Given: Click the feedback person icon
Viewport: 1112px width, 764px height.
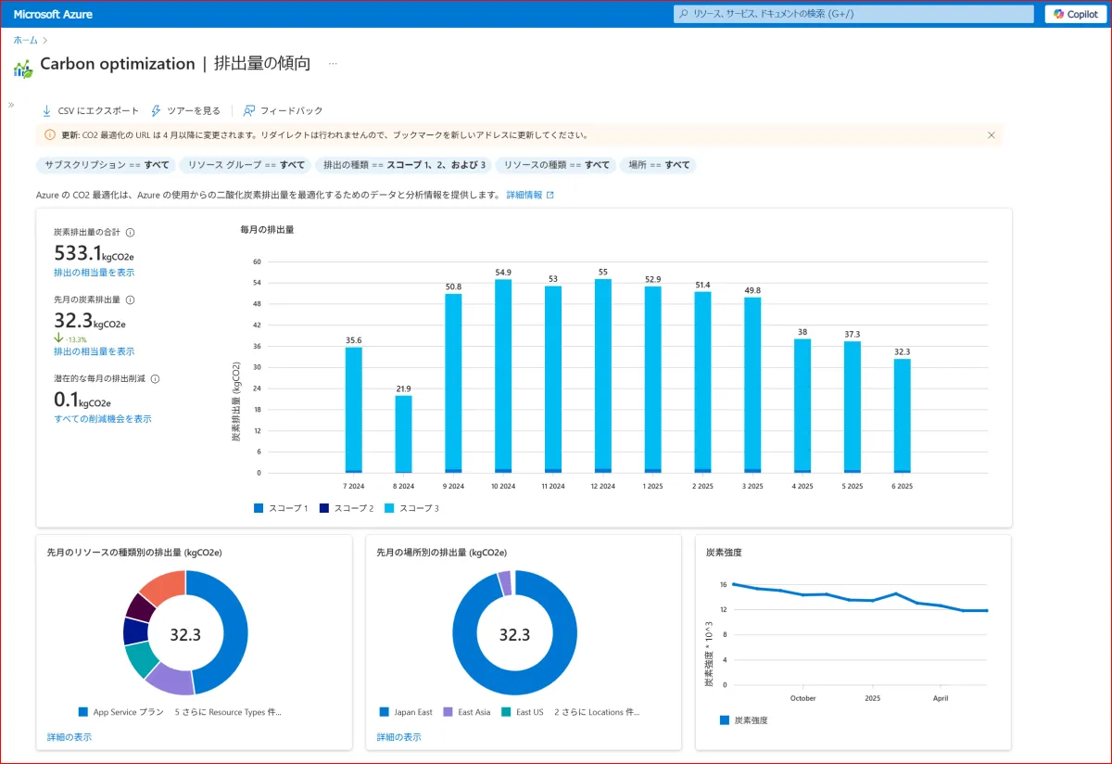Looking at the screenshot, I should (248, 110).
